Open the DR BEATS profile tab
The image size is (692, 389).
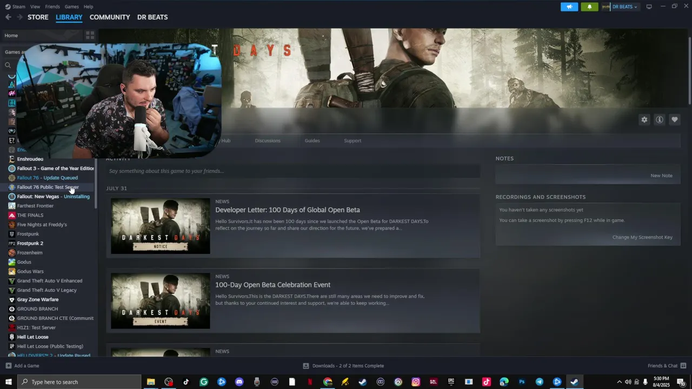(152, 17)
